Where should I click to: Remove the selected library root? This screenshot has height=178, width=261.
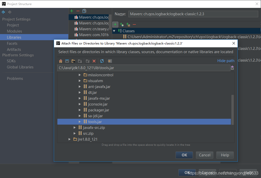(x=134, y=25)
